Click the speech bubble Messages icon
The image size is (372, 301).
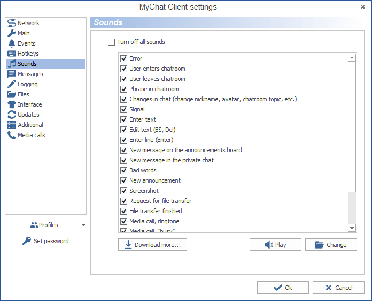(x=12, y=74)
